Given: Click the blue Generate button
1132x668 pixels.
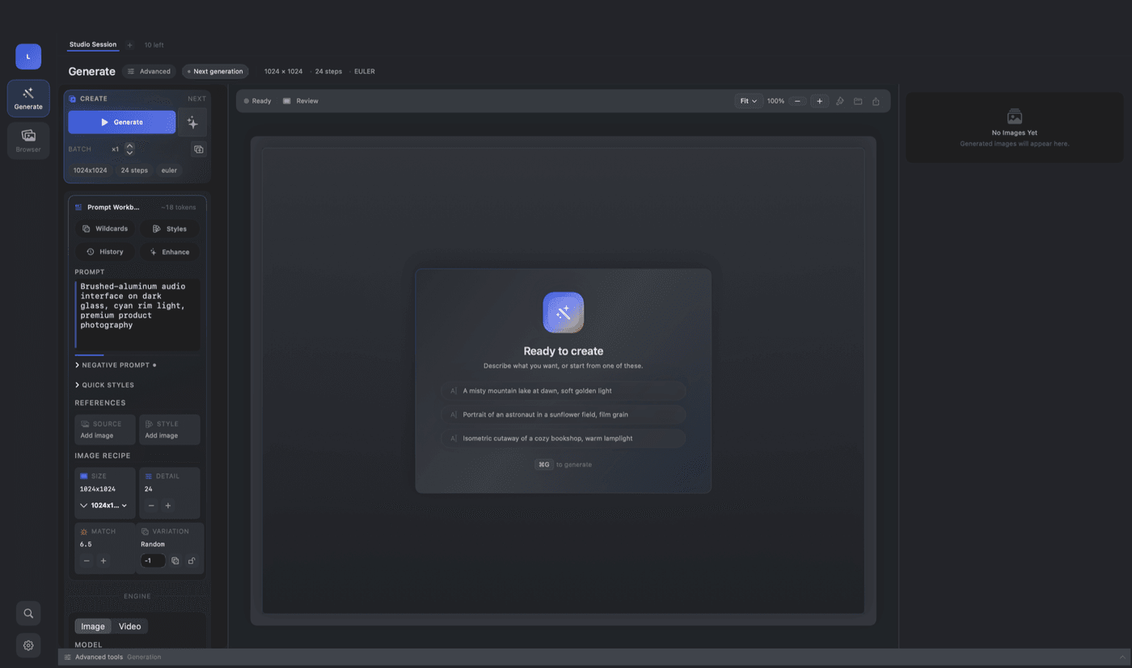Looking at the screenshot, I should coord(122,122).
